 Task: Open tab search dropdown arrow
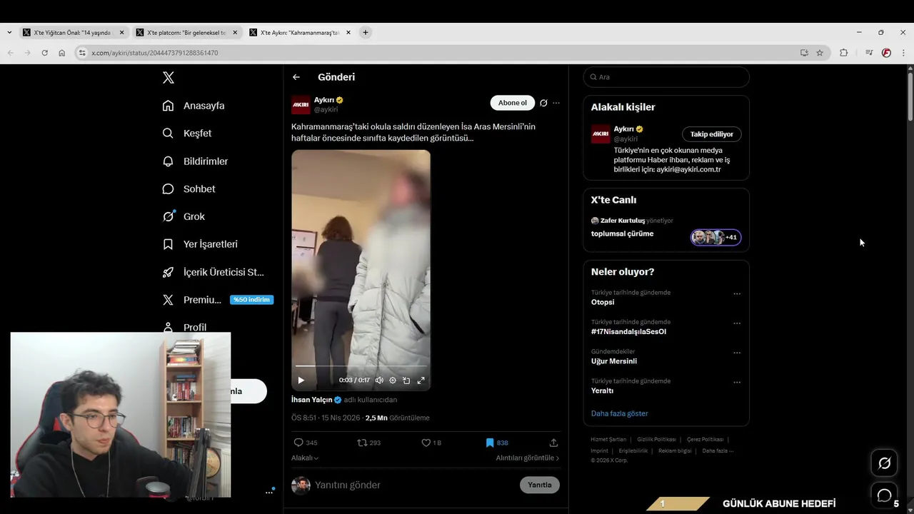[9, 32]
